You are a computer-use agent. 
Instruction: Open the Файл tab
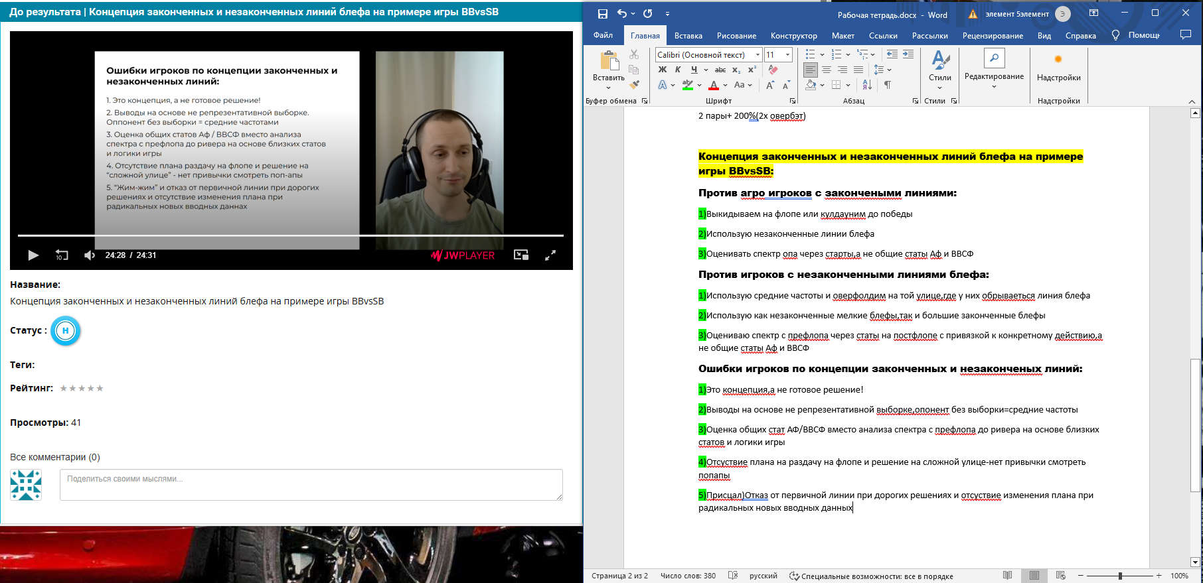[603, 35]
